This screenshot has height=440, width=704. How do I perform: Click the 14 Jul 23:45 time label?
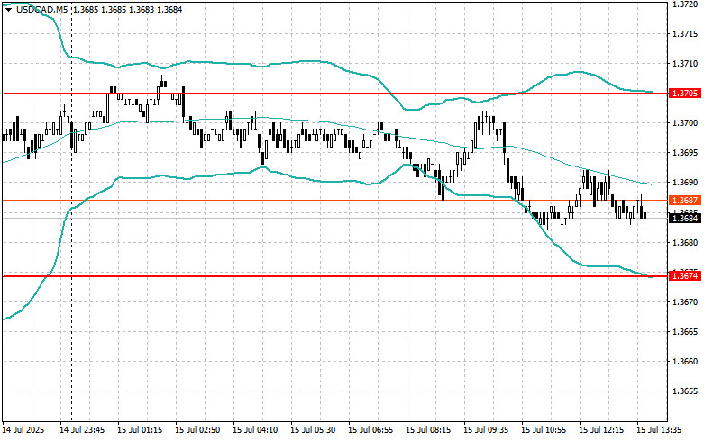point(82,430)
